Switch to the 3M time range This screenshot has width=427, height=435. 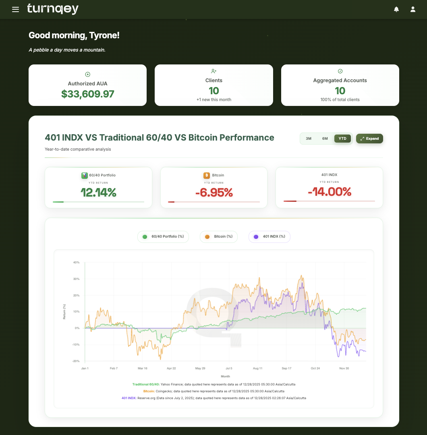click(309, 139)
